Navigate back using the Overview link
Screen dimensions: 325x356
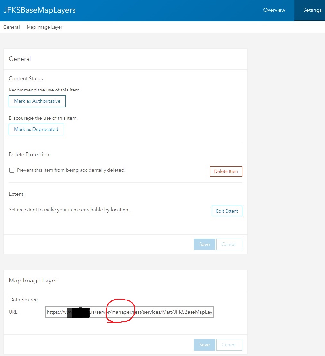(x=274, y=10)
